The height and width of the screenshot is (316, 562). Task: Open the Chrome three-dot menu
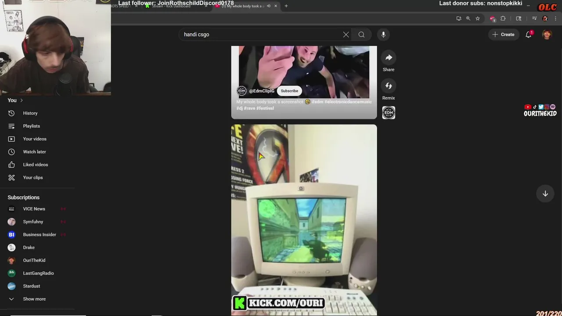[556, 18]
